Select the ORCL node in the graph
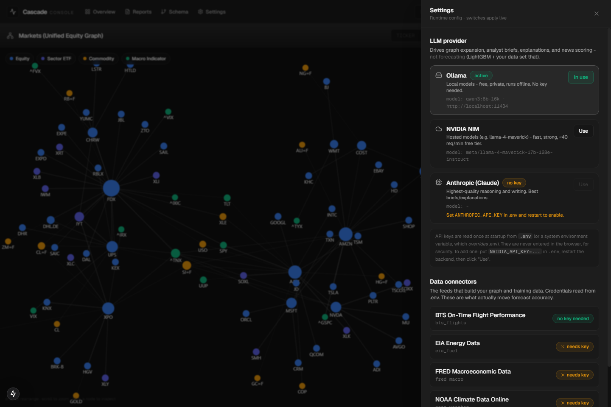The image size is (611, 407). pyautogui.click(x=246, y=314)
